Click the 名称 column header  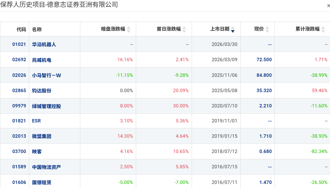coord(37,29)
